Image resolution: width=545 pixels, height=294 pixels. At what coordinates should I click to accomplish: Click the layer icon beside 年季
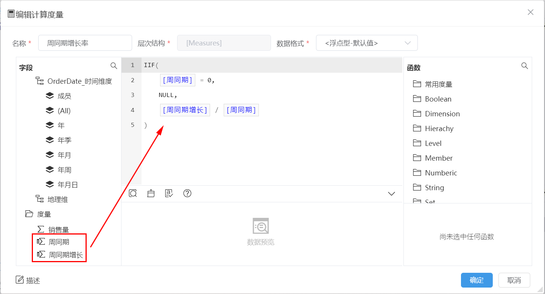[50, 140]
